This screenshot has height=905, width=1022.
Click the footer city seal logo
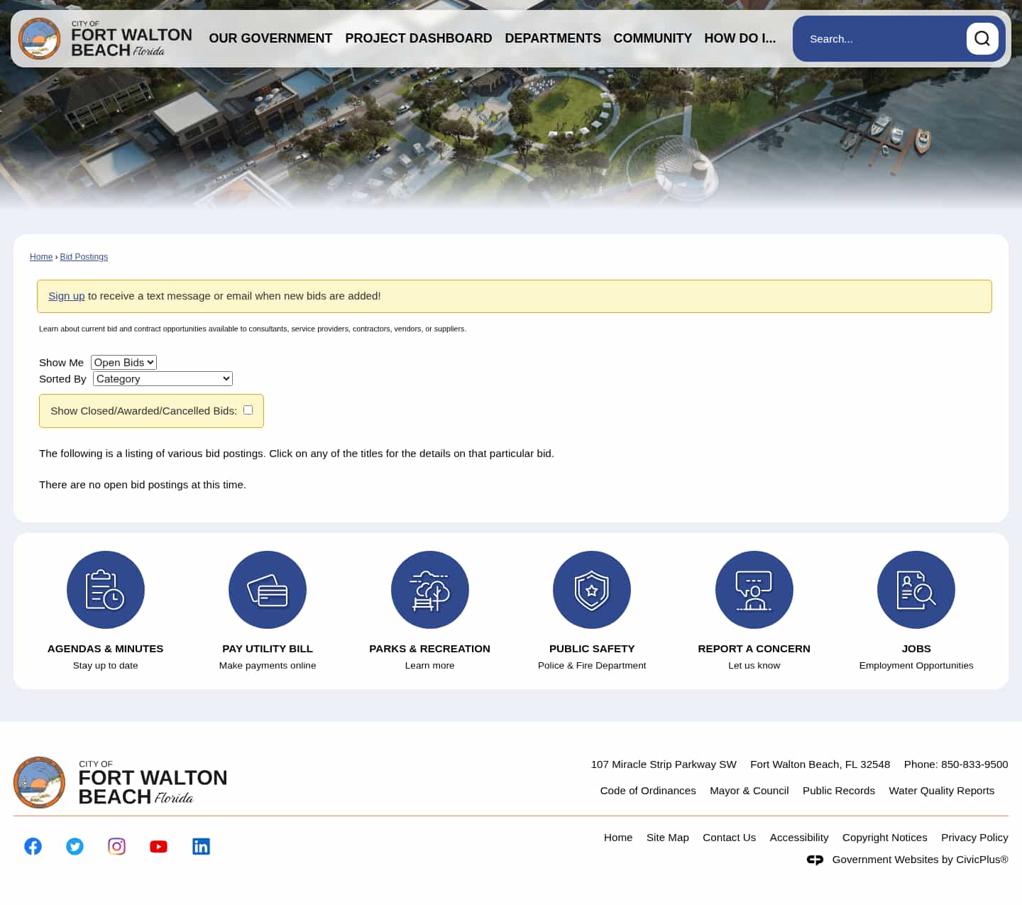coord(39,782)
